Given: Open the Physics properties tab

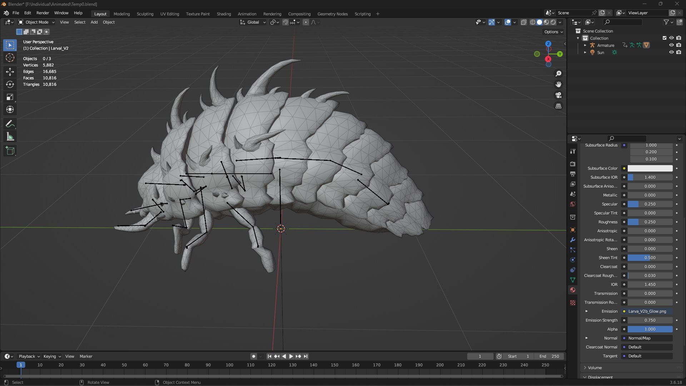Looking at the screenshot, I should [x=573, y=260].
